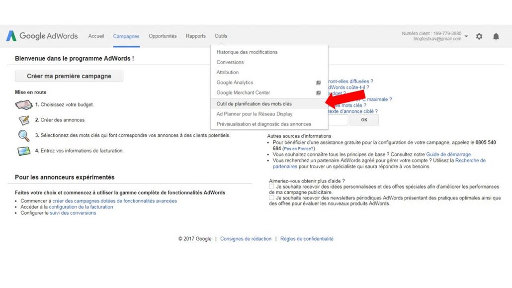Expand the account dropdown arrow

(466, 36)
